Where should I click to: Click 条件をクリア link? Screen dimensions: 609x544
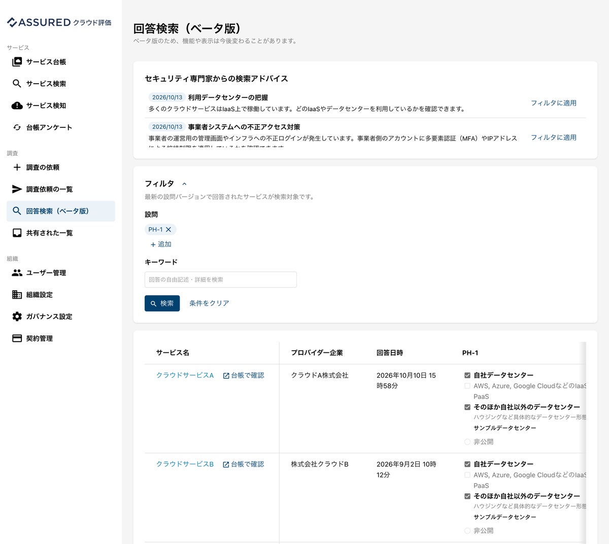[x=209, y=303]
